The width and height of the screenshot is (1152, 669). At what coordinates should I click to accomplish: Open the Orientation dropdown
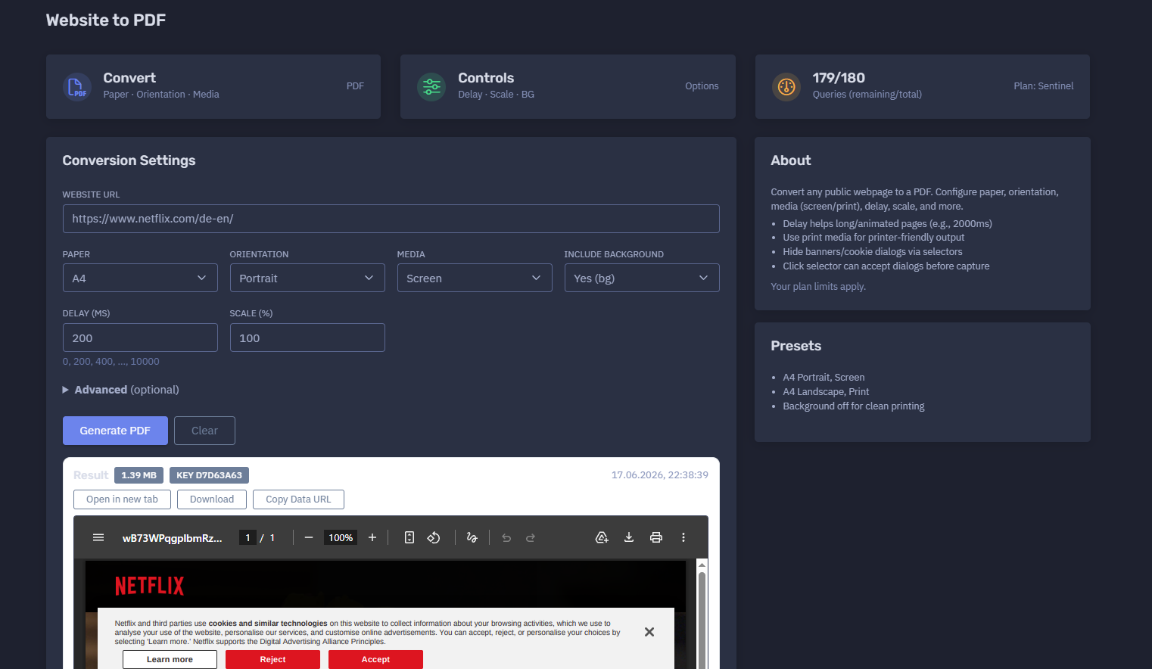(307, 278)
